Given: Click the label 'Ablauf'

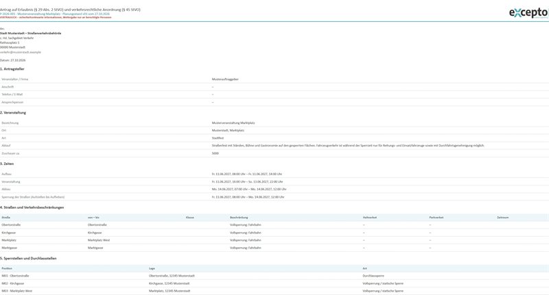Looking at the screenshot, I should 6,146.
